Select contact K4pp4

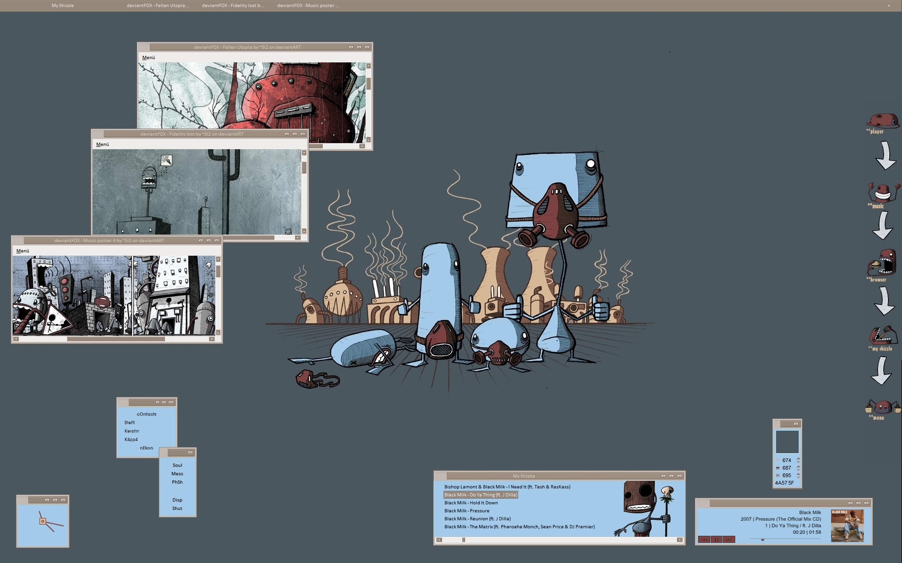click(x=131, y=440)
